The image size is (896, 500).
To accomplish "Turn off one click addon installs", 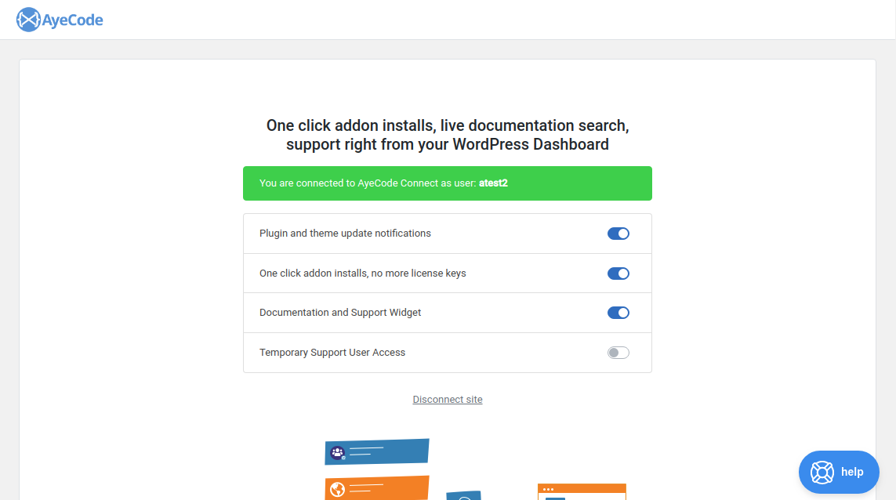I will [618, 274].
